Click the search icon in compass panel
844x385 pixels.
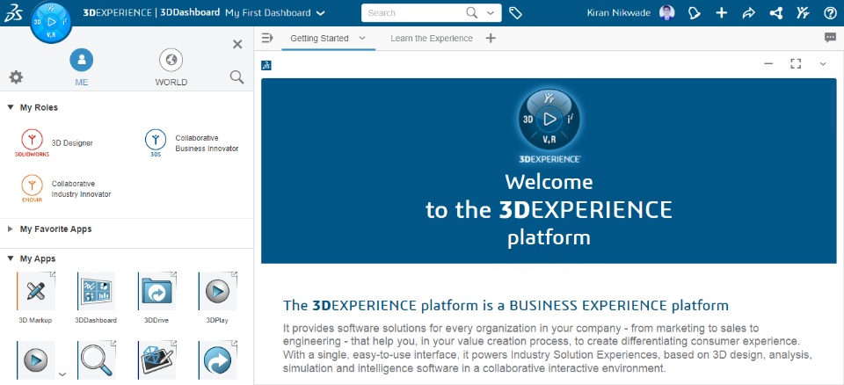pos(236,77)
